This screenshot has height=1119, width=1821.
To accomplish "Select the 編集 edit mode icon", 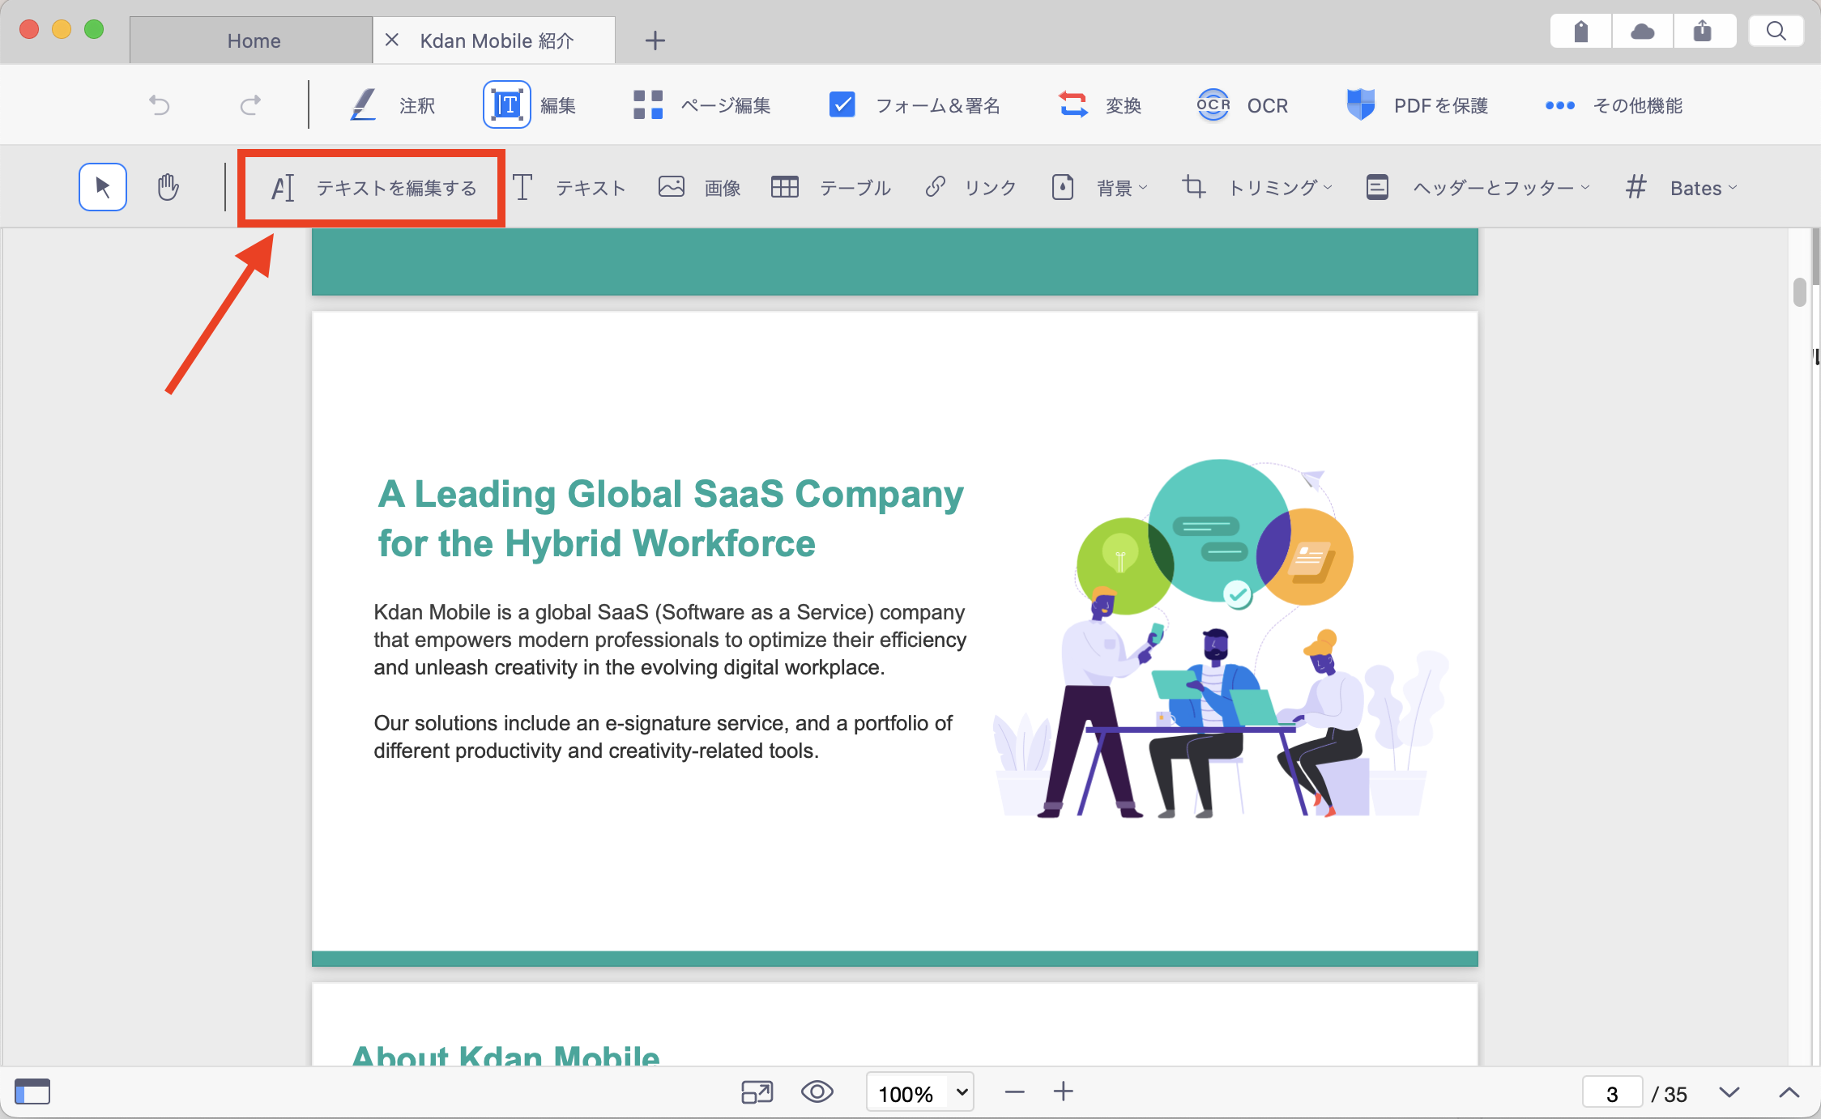I will coord(507,104).
